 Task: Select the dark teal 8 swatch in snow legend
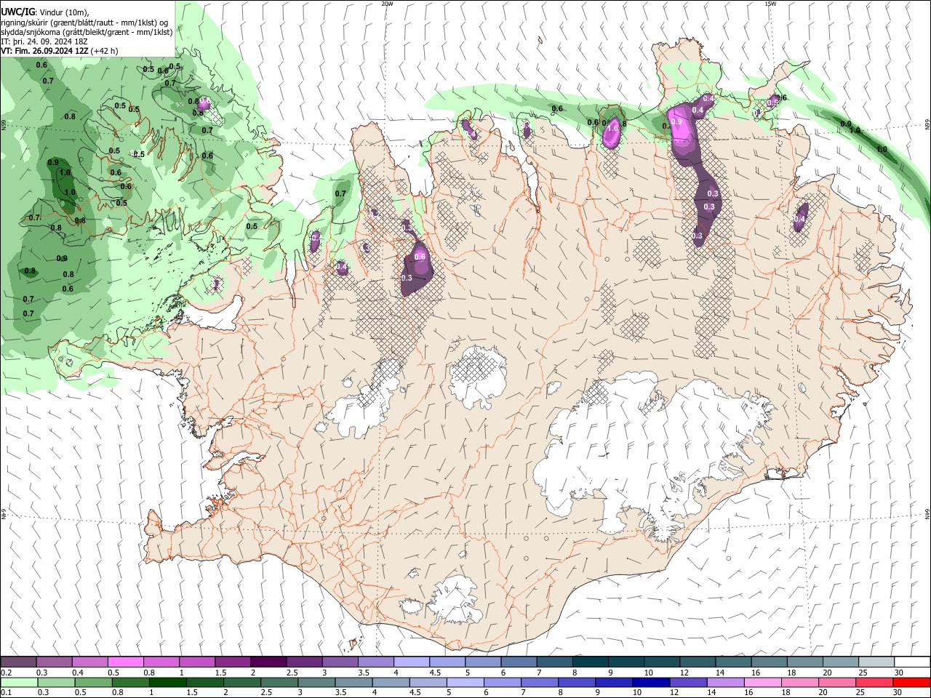589,662
